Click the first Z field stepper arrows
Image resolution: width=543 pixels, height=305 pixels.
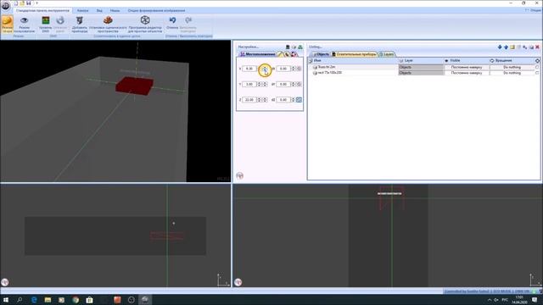point(259,100)
